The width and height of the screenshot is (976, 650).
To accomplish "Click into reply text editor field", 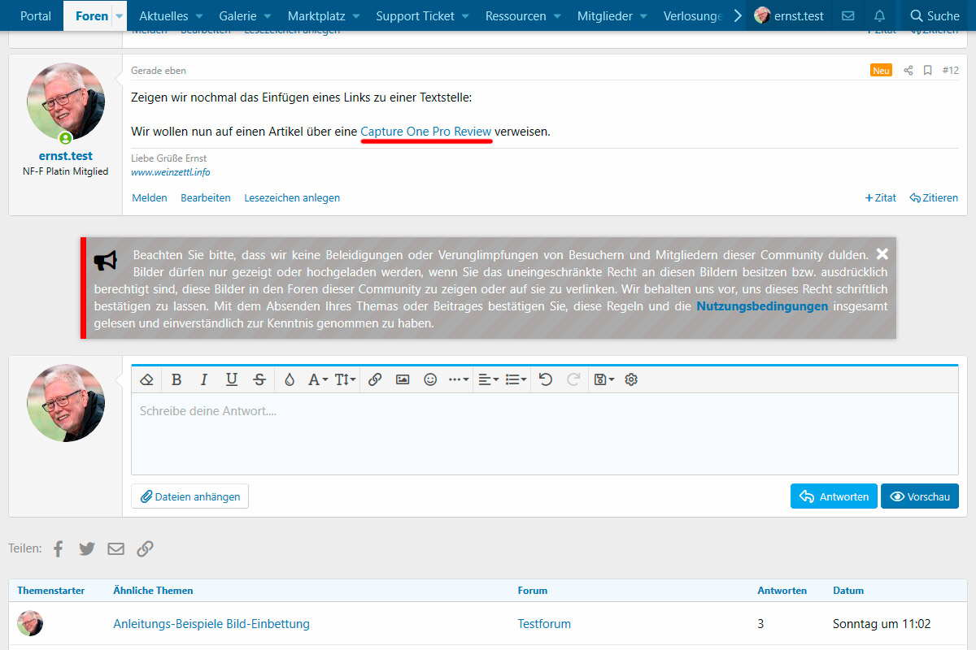I will click(x=545, y=434).
